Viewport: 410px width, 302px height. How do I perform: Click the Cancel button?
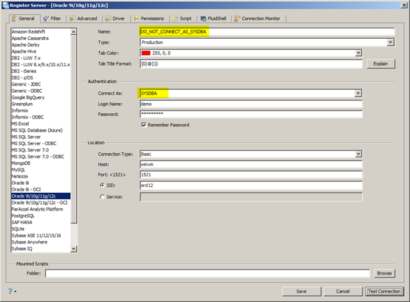343,291
